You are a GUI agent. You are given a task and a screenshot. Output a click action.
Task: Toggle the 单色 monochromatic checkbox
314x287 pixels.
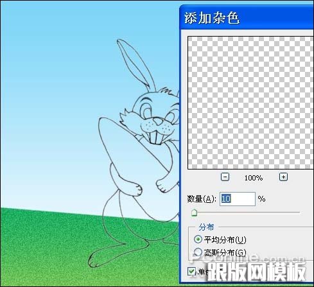point(191,271)
